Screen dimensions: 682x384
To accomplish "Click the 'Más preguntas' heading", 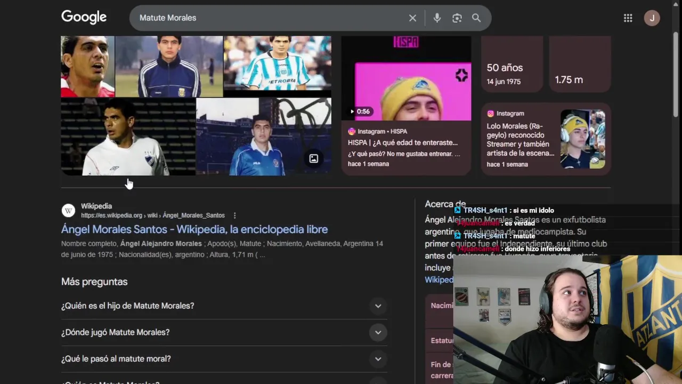I will 94,282.
